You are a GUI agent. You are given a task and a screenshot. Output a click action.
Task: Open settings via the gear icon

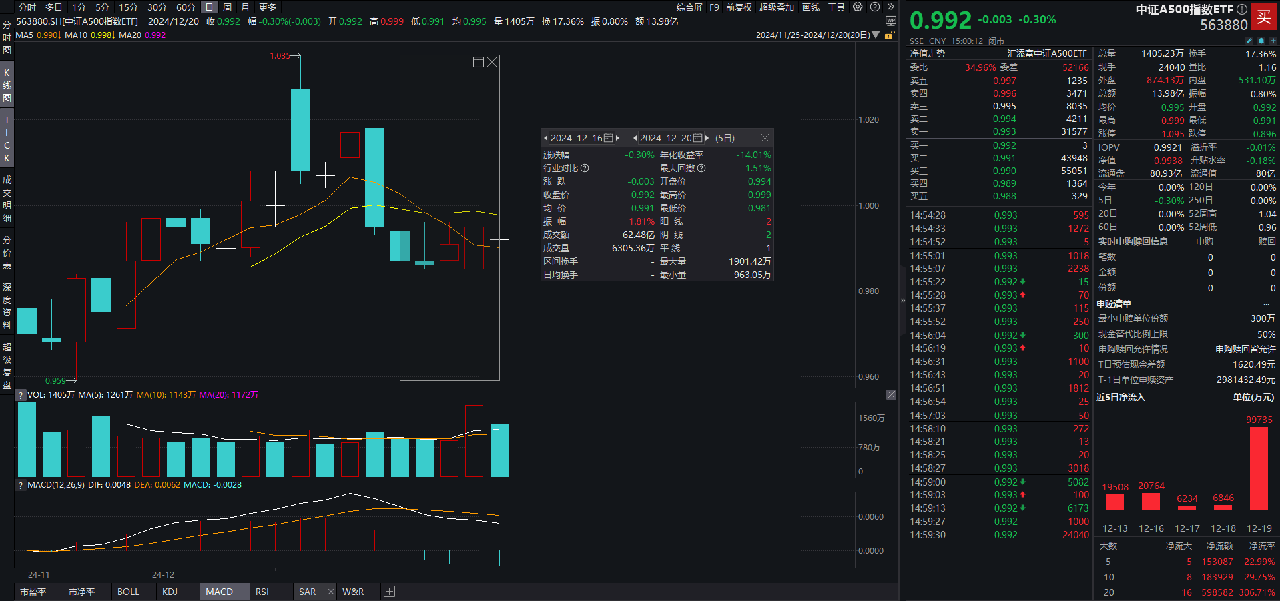(858, 7)
